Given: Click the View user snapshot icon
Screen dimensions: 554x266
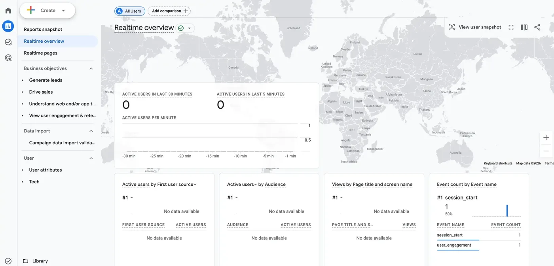Looking at the screenshot, I should (452, 27).
